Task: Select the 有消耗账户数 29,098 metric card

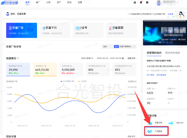Action: tap(18, 69)
